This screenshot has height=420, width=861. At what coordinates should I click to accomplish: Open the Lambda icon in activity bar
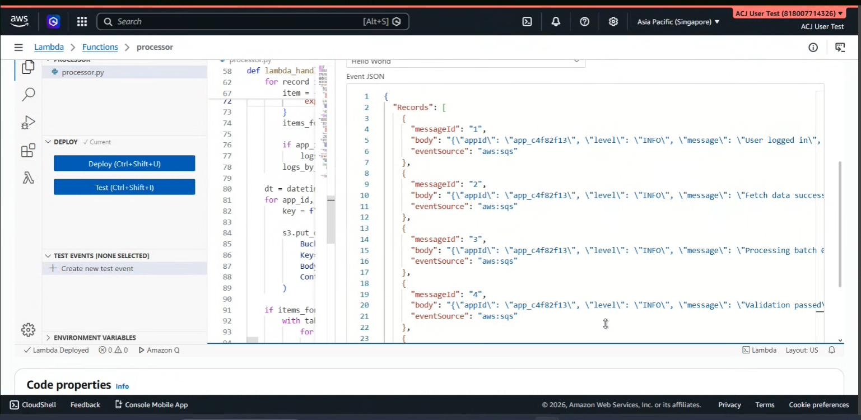(28, 178)
